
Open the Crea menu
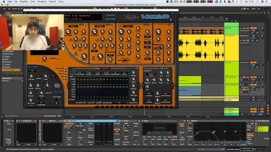(x=33, y=2)
